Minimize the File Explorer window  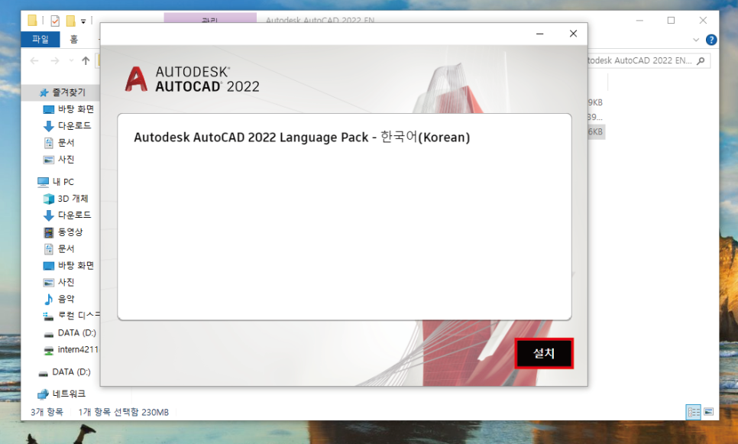(x=639, y=20)
